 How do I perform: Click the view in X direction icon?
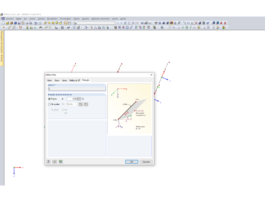(136, 27)
